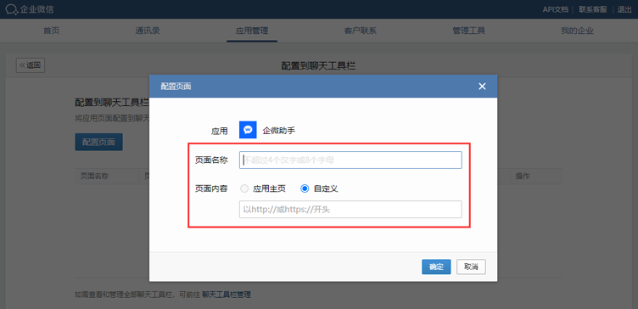Select the 应用主页 radio option
The width and height of the screenshot is (638, 309).
click(x=244, y=188)
